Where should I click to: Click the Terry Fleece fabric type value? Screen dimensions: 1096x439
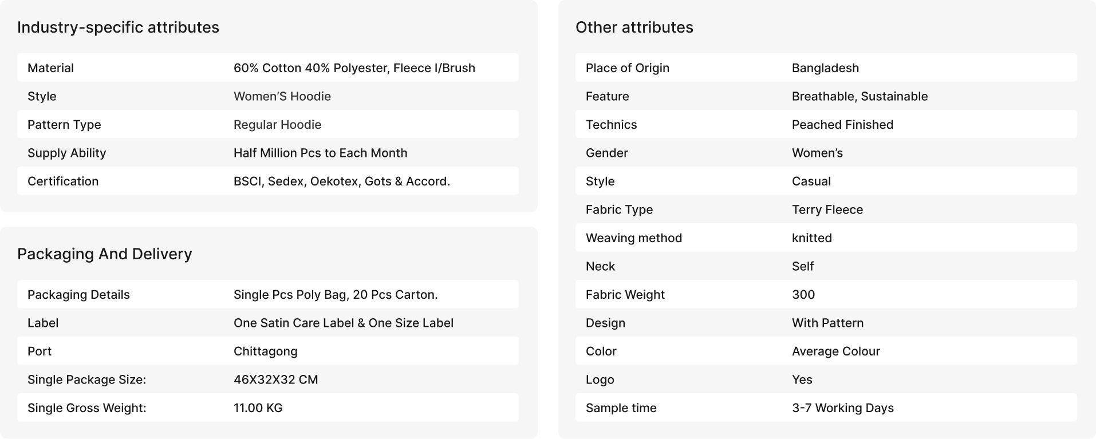tap(827, 209)
